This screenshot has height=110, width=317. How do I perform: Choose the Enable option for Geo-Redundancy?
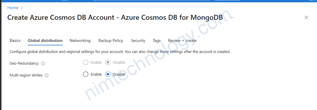coord(86,63)
